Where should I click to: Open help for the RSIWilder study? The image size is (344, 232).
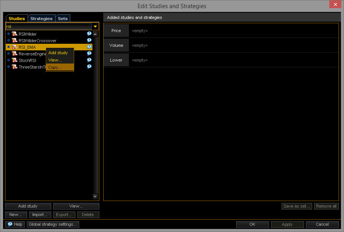coord(89,34)
